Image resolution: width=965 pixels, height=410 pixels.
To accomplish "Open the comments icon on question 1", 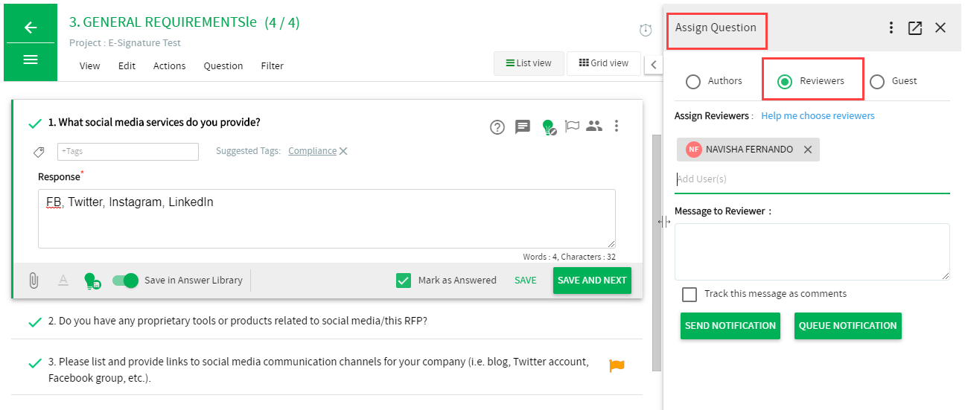I will (523, 126).
